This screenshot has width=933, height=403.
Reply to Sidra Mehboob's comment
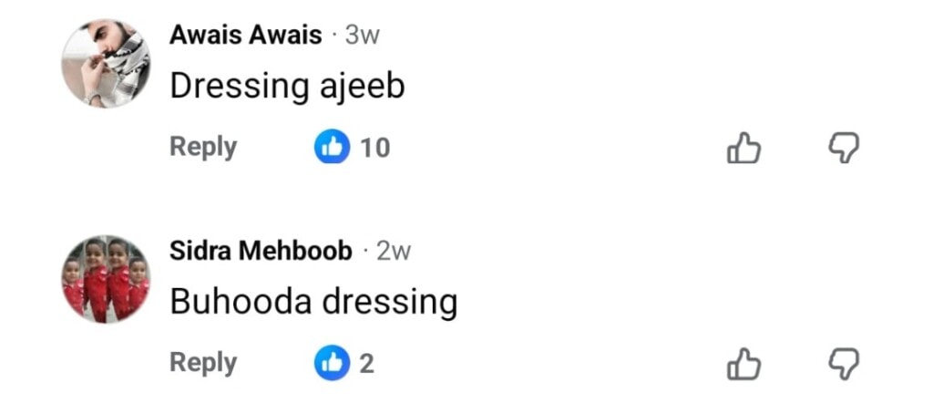[x=203, y=364]
